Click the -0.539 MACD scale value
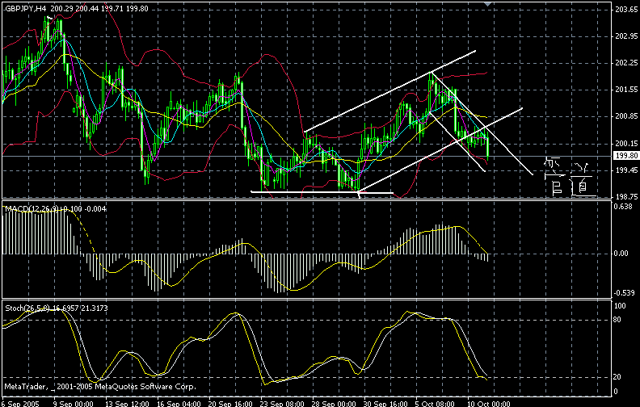Viewport: 640px width, 407px height. pos(624,293)
